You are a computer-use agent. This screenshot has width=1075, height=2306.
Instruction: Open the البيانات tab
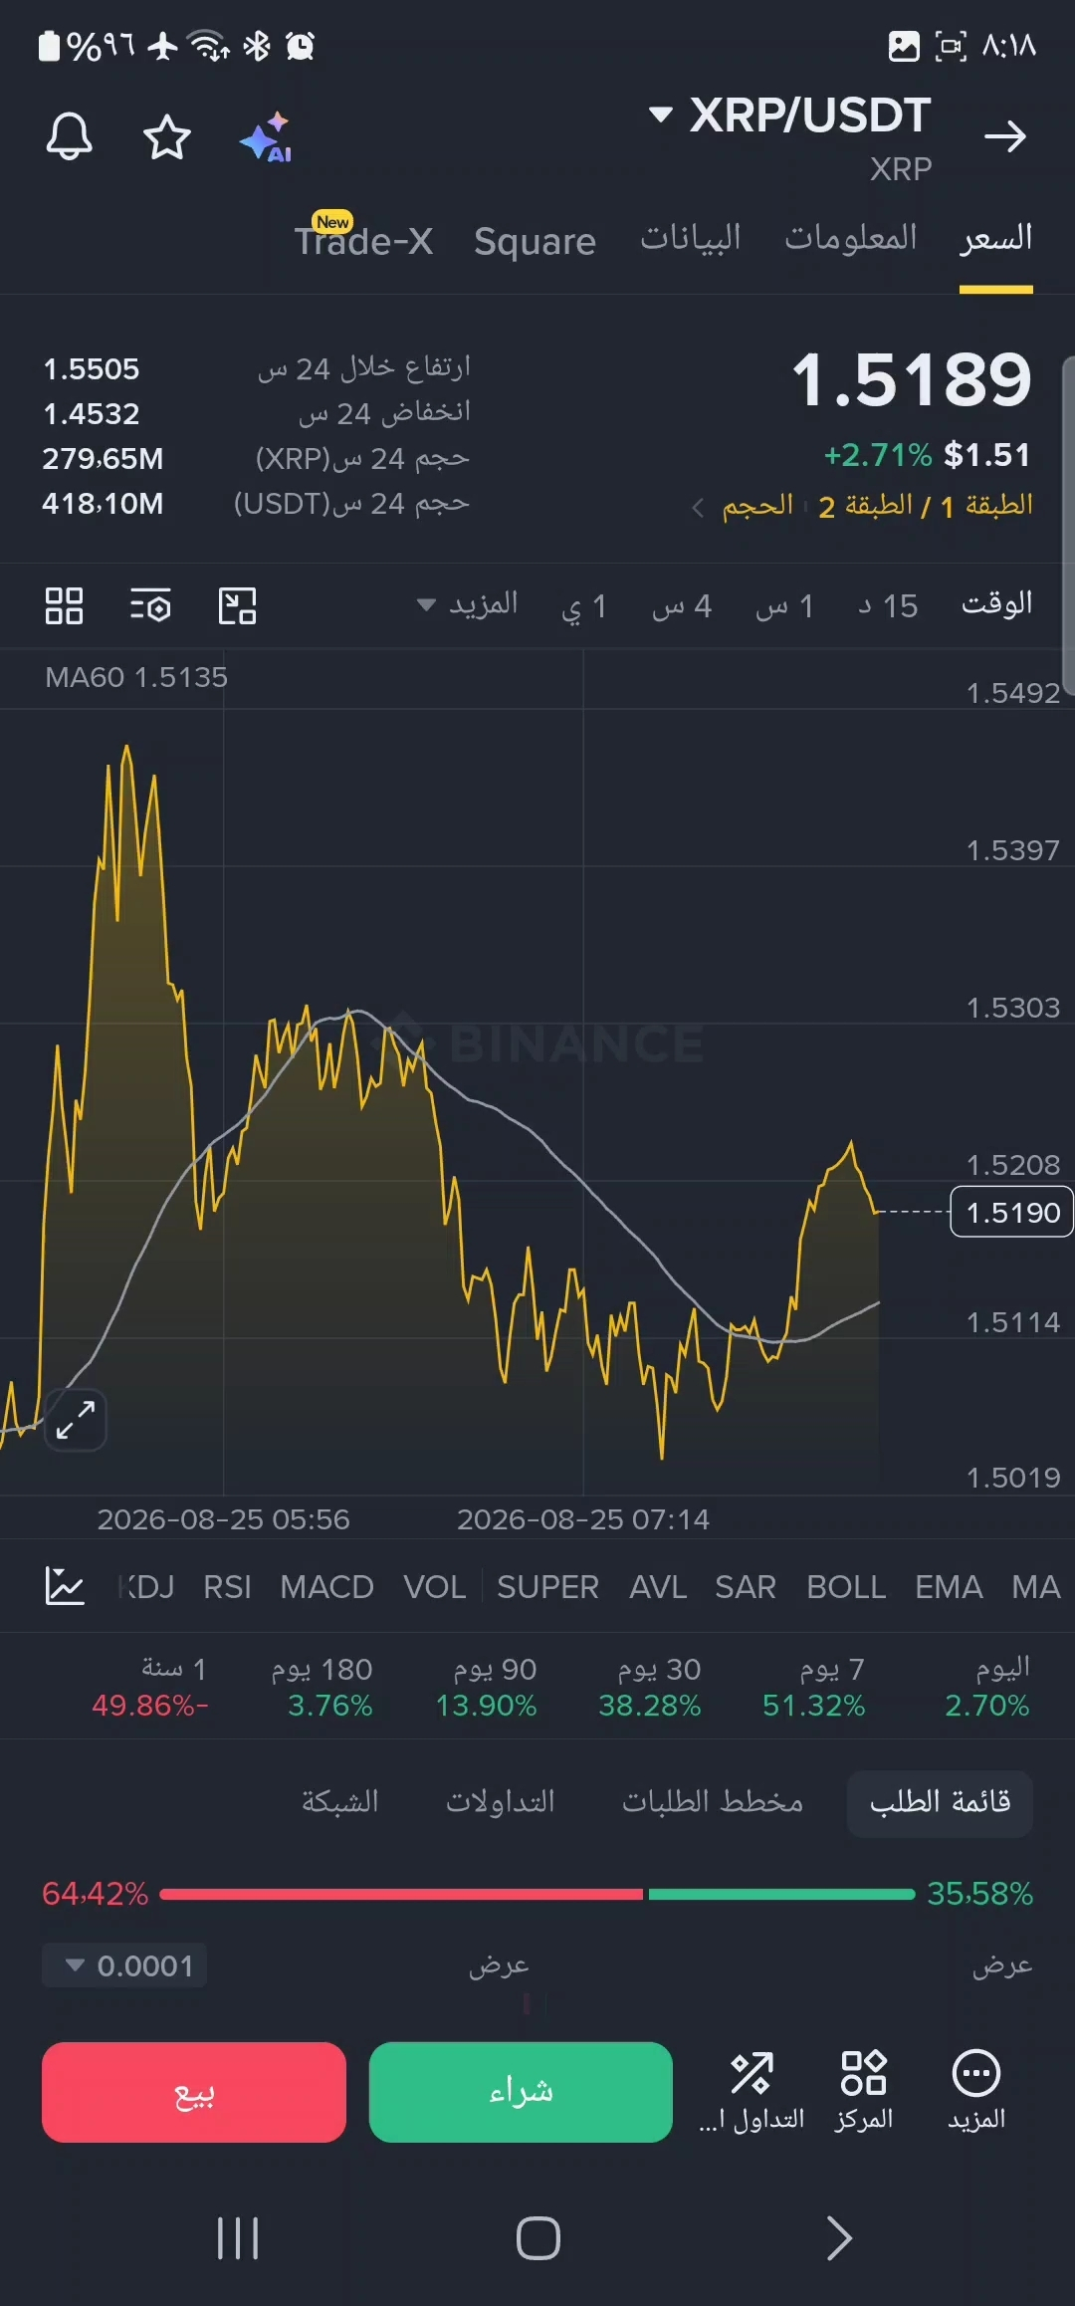pos(690,239)
